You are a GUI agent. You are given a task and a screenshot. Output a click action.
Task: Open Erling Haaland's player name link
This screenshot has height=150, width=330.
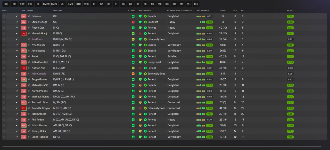(x=40, y=137)
